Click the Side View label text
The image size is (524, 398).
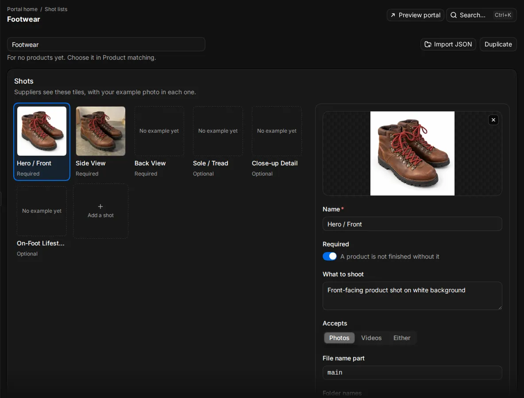[91, 163]
